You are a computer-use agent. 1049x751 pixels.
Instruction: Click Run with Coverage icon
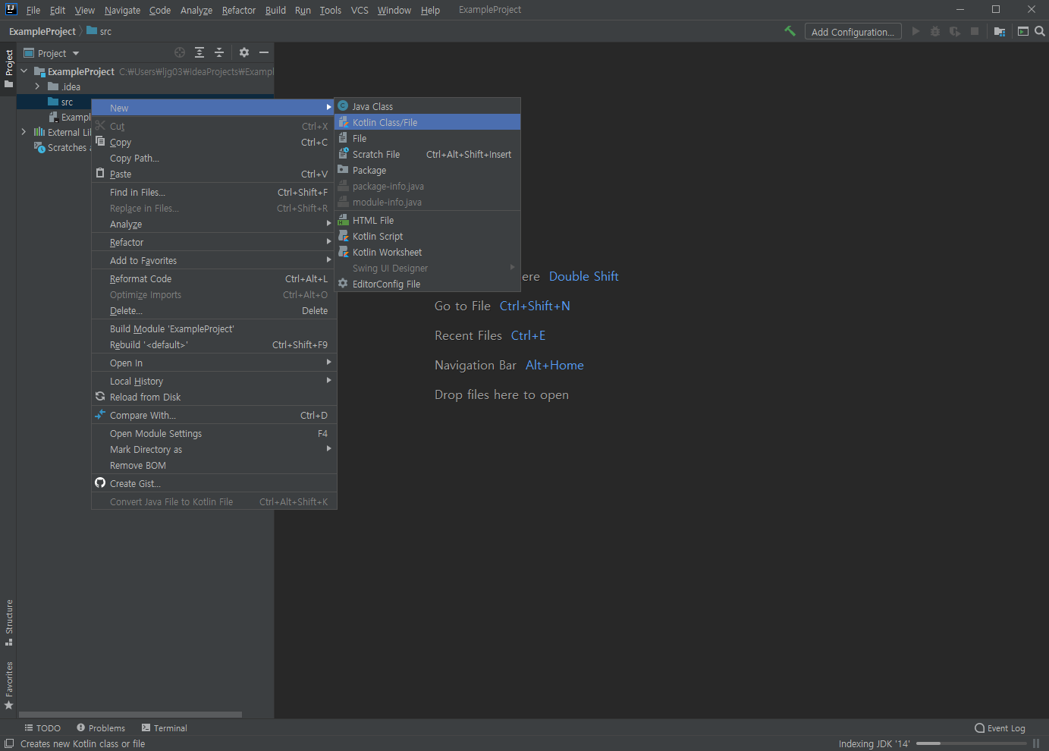pos(954,31)
